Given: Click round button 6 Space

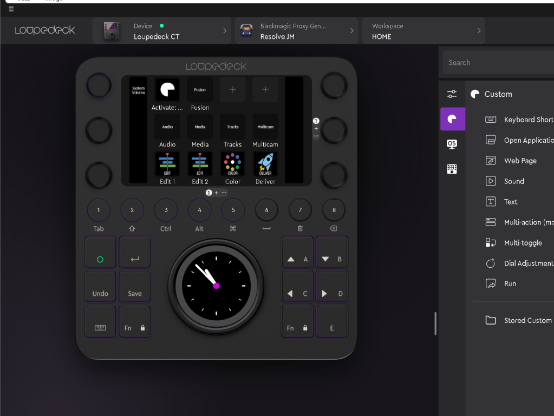Looking at the screenshot, I should click(x=266, y=210).
